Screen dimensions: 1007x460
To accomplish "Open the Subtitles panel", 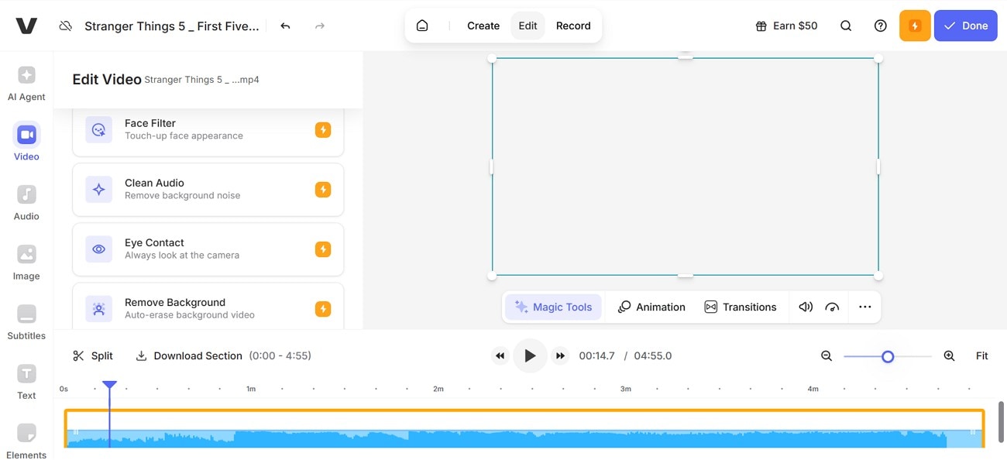I will pos(26,321).
